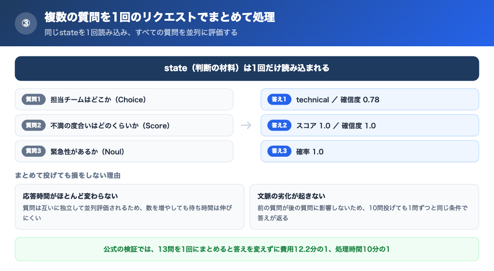Click card title 文脈の劣化が起きない
The width and height of the screenshot is (494, 271).
[291, 196]
